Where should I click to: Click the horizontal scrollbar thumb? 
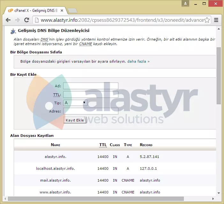96,199
